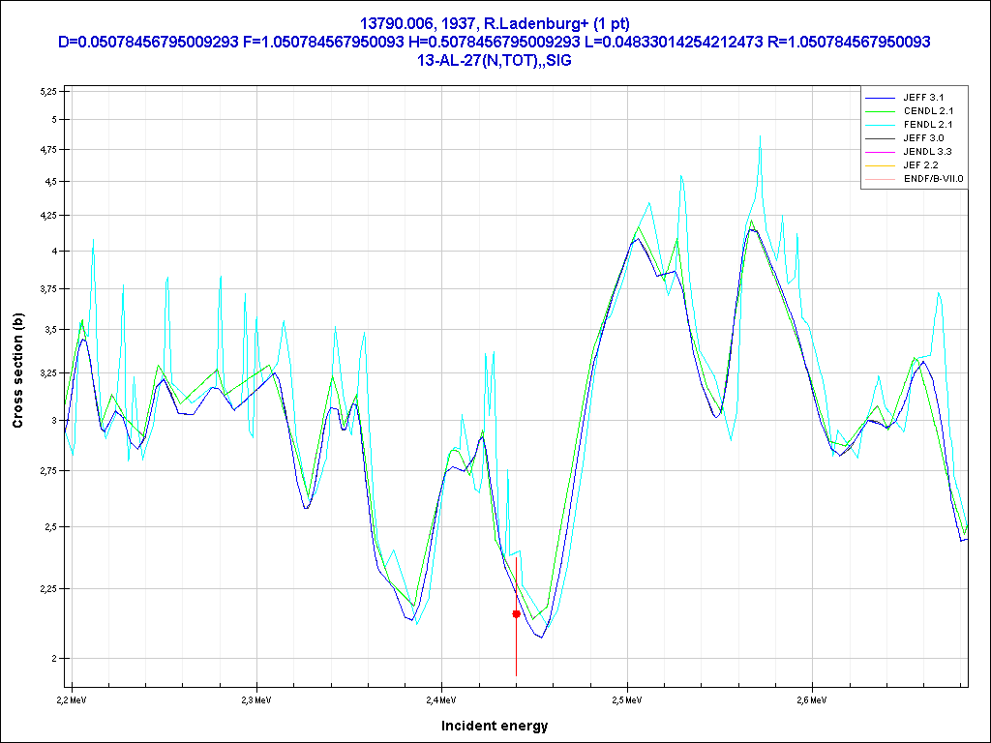Click the magenta JENDL 3.3 line swatch
The height and width of the screenshot is (743, 991).
(x=882, y=152)
